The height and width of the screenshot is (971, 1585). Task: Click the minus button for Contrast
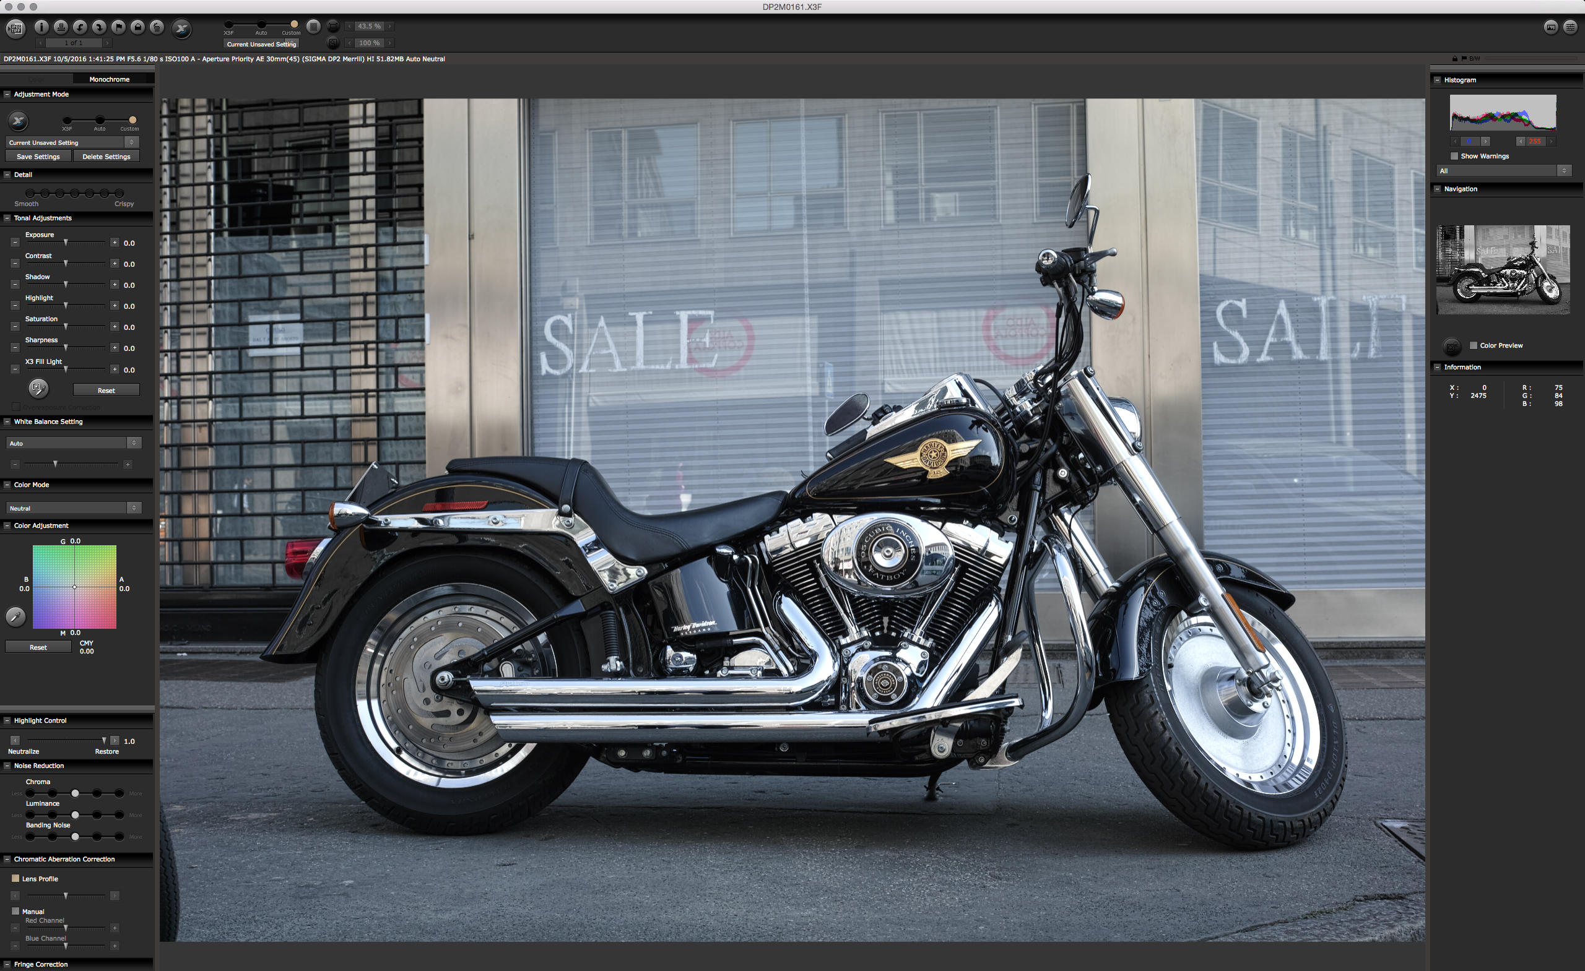15,264
